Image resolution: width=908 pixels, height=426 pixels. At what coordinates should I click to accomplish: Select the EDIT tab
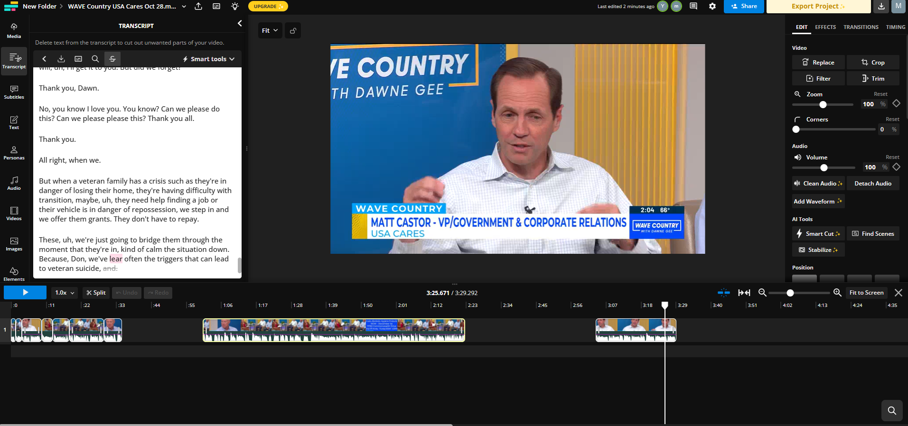pyautogui.click(x=802, y=27)
